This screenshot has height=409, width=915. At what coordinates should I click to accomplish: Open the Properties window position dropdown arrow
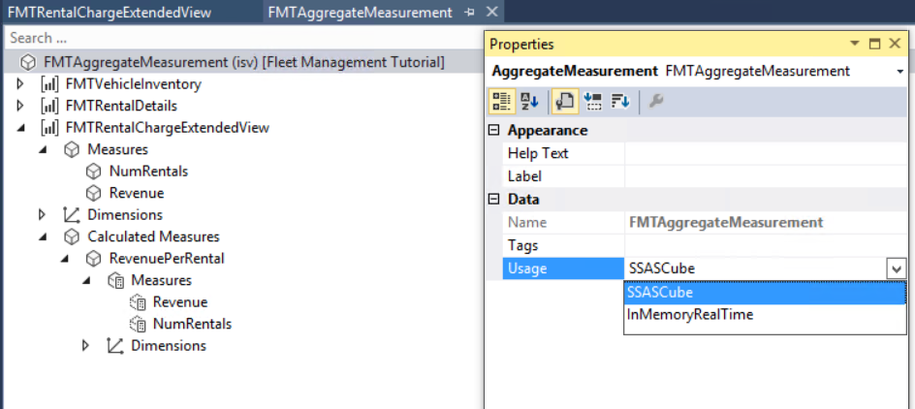pos(855,44)
